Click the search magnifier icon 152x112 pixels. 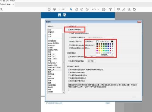(1, 9)
